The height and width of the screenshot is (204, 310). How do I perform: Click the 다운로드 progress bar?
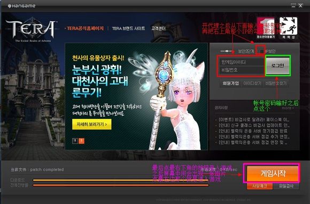pos(121,180)
